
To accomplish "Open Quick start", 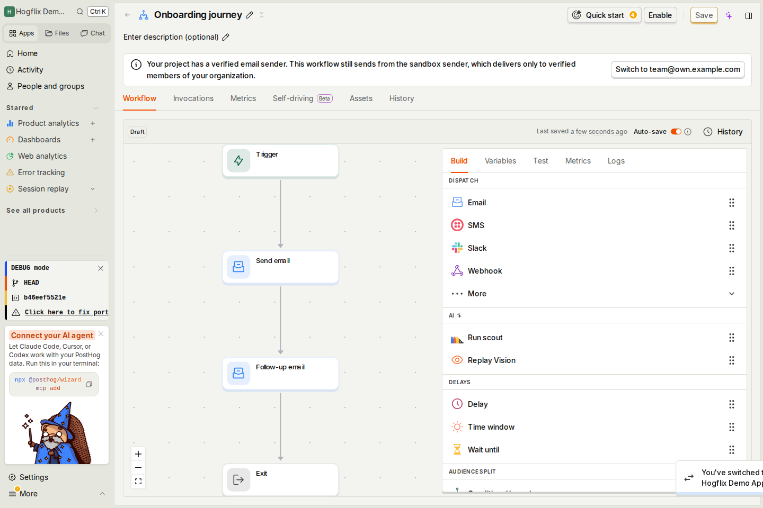I will point(605,15).
